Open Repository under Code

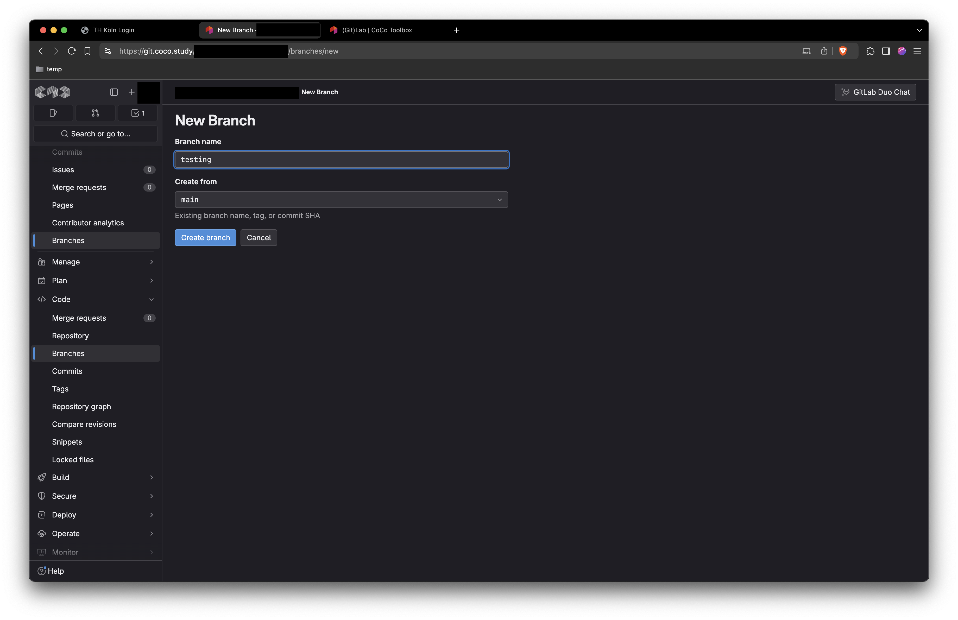95,336
